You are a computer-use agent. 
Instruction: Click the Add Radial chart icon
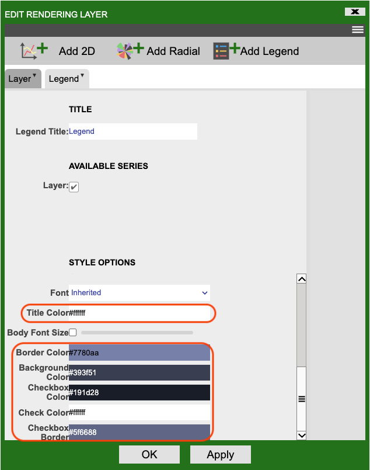click(x=130, y=51)
